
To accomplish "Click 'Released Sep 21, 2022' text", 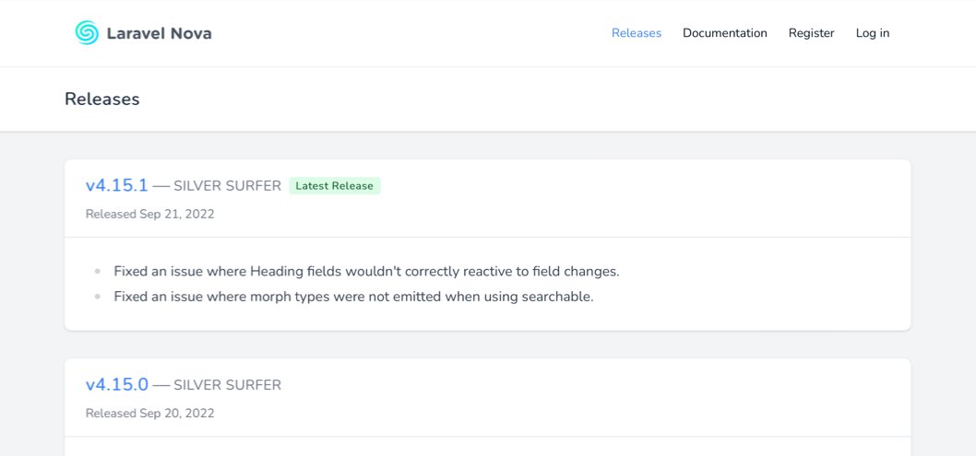I will coord(150,215).
